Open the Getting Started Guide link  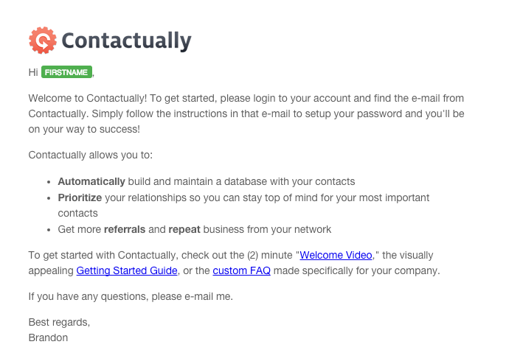(x=127, y=270)
